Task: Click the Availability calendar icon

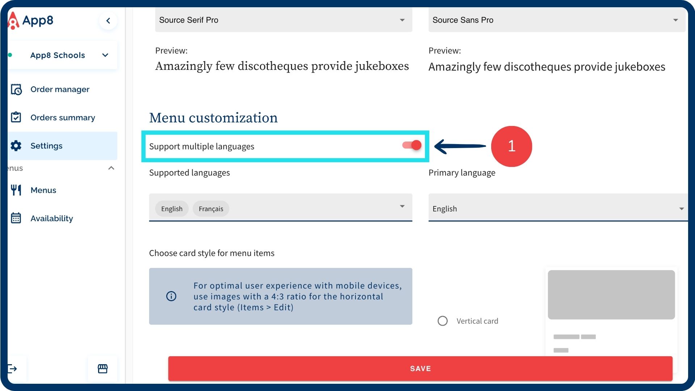Action: tap(16, 218)
